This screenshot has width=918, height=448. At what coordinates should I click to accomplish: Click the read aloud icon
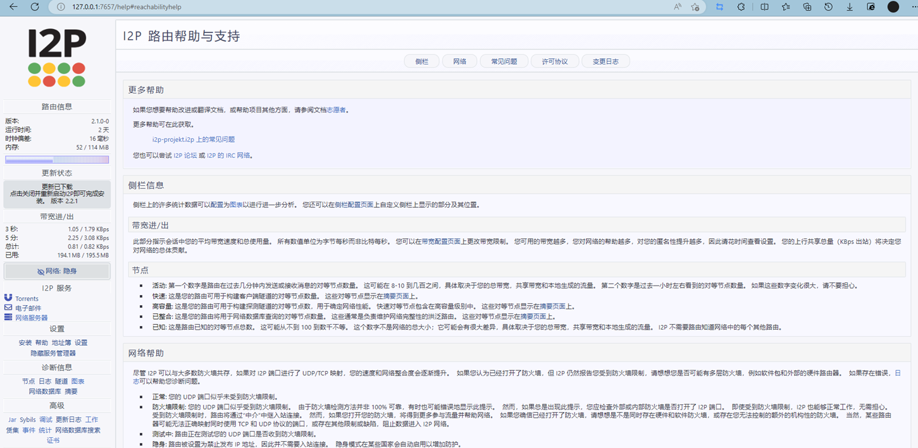click(x=678, y=7)
